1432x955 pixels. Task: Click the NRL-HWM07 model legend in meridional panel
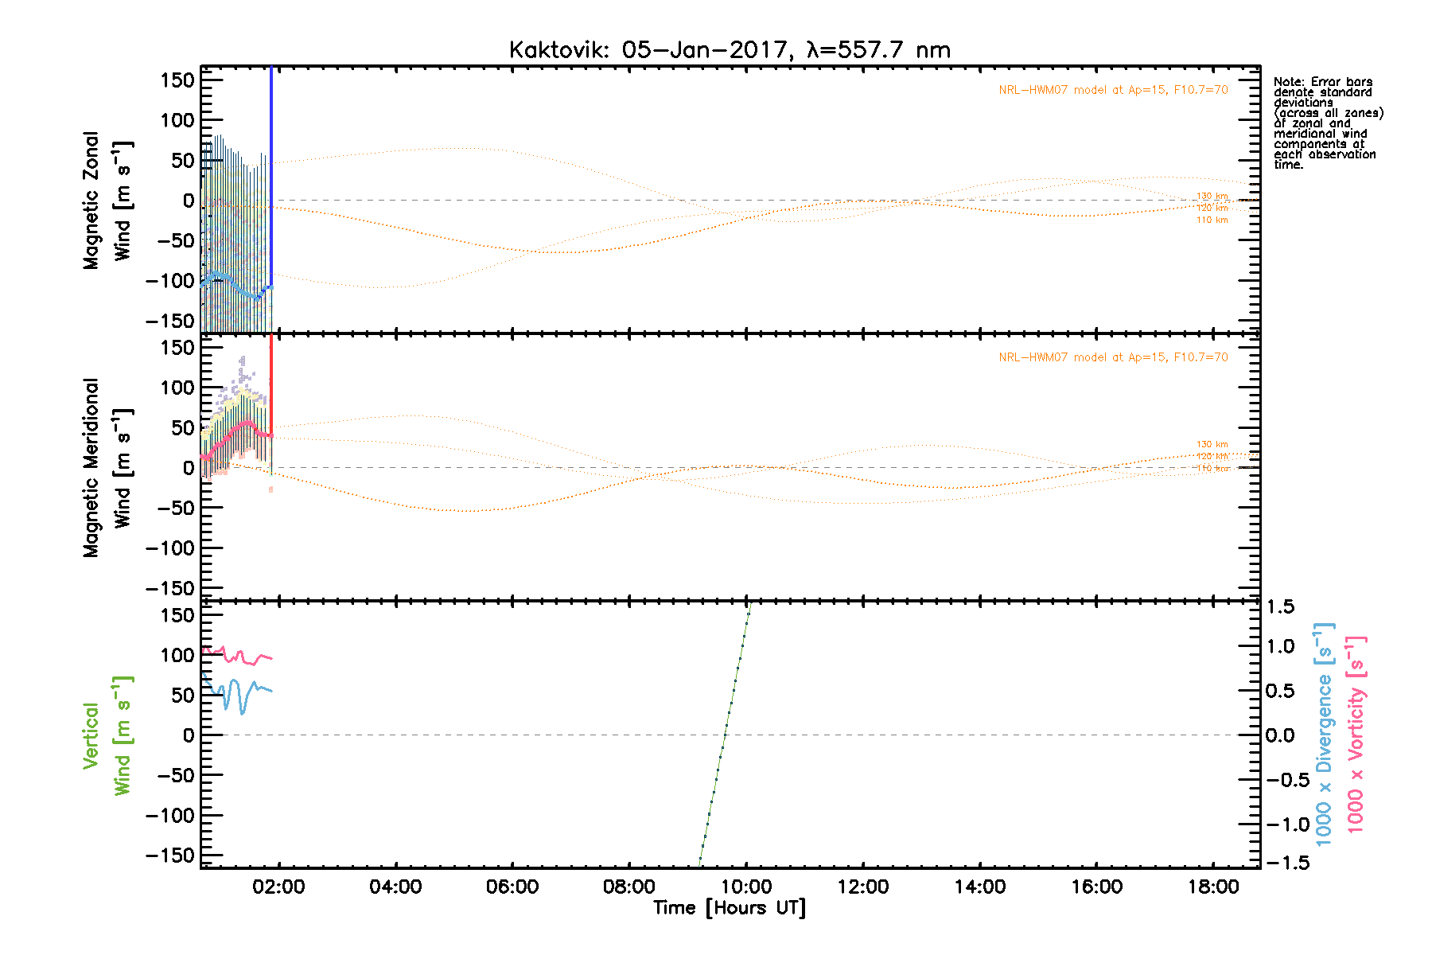(1113, 357)
